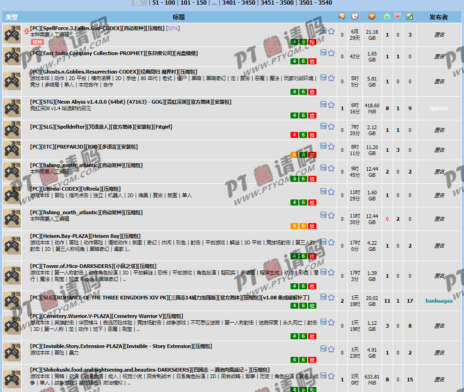Download Shikokushi.food torrent icon
The height and width of the screenshot is (392, 464).
click(x=323, y=375)
